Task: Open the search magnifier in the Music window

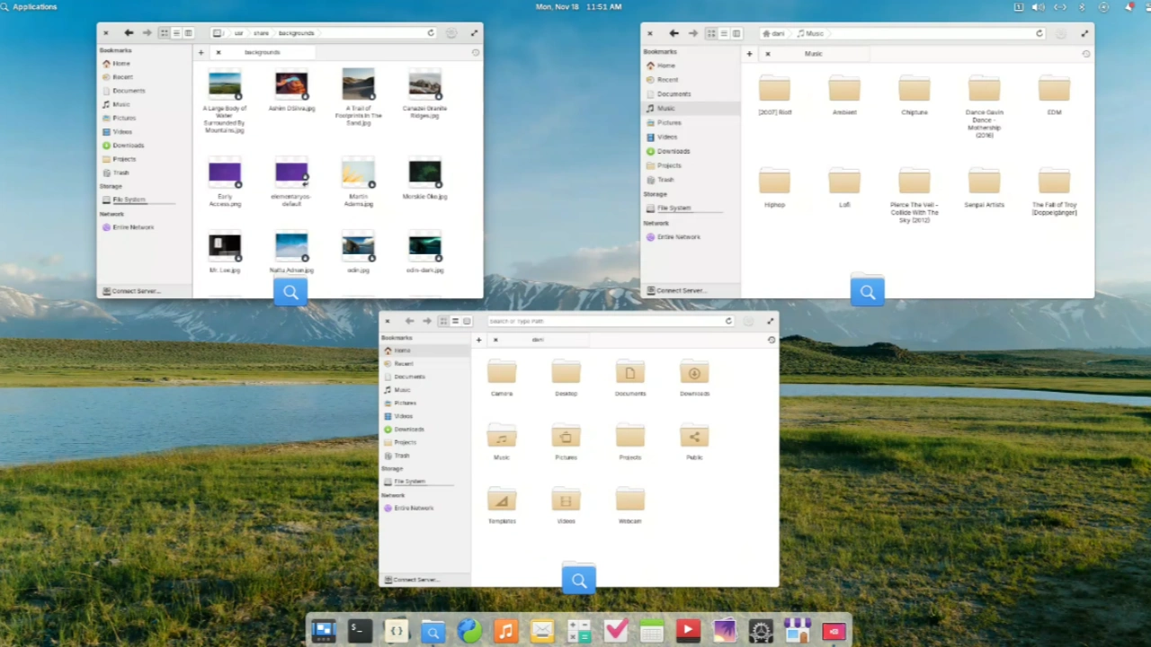Action: coord(867,291)
